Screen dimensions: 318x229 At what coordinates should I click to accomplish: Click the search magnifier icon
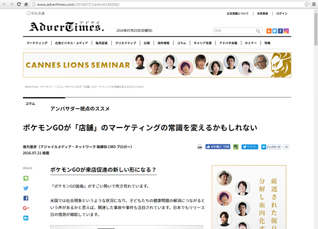point(258,31)
